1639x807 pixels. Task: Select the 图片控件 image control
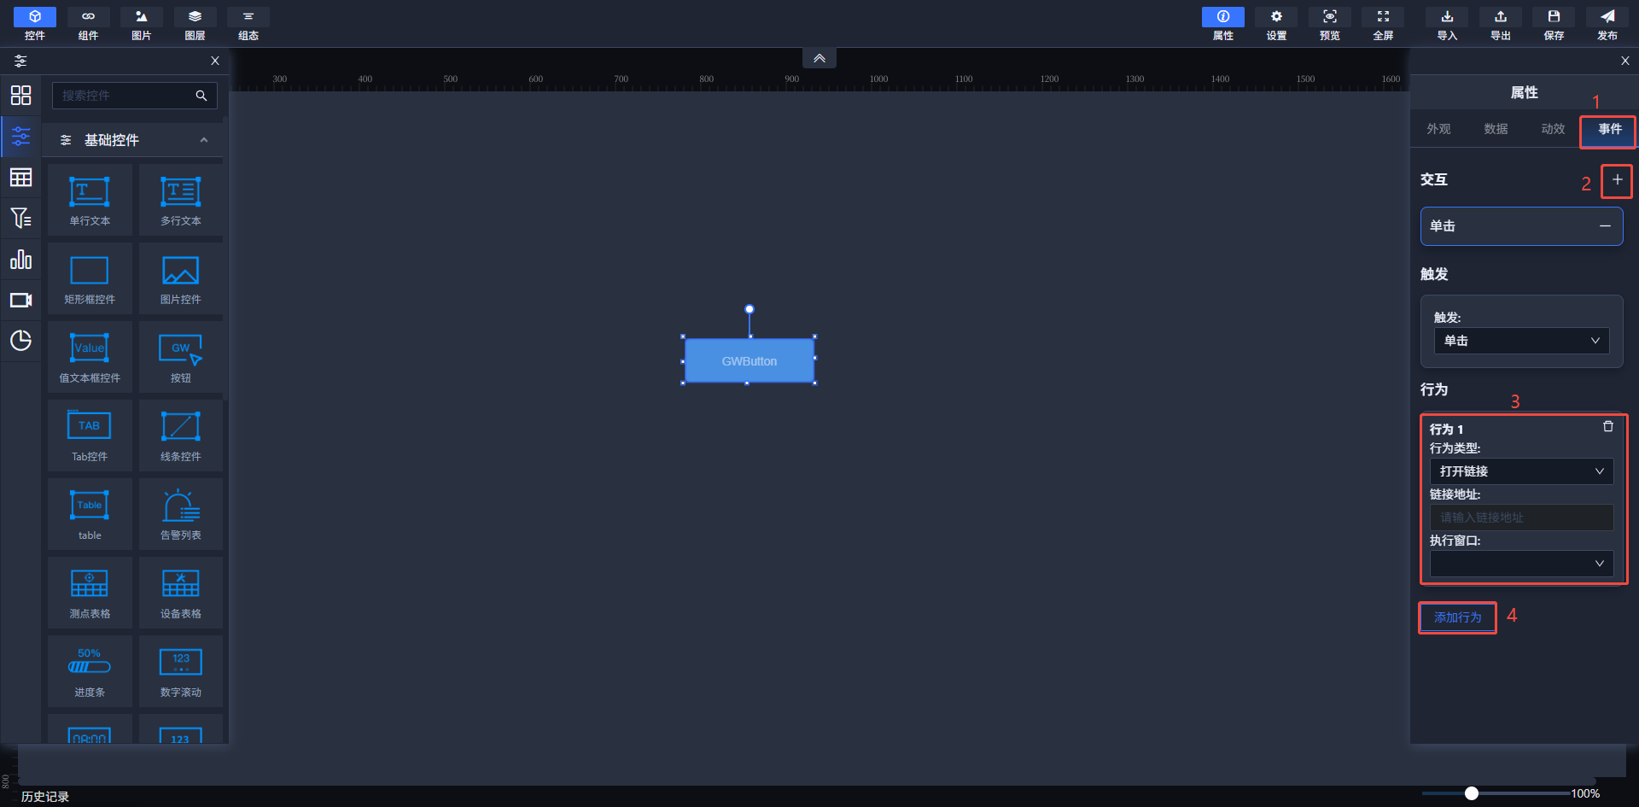click(x=181, y=278)
